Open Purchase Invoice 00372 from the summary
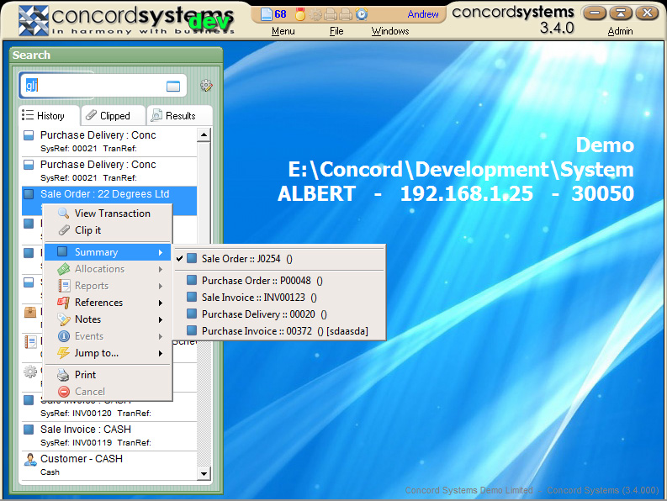 click(x=284, y=331)
